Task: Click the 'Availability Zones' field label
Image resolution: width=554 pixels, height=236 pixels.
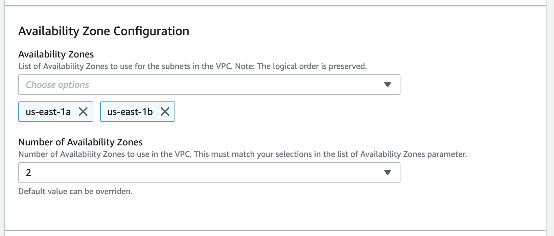Action: pos(56,54)
